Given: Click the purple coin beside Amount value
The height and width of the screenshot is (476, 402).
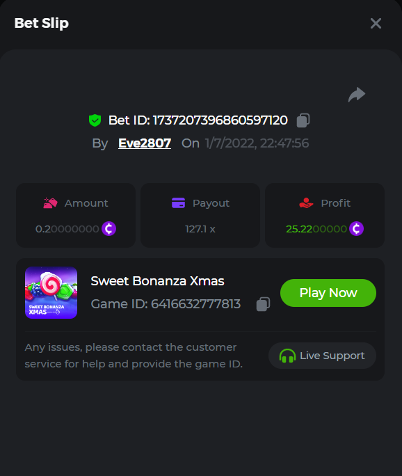Looking at the screenshot, I should pos(108,228).
